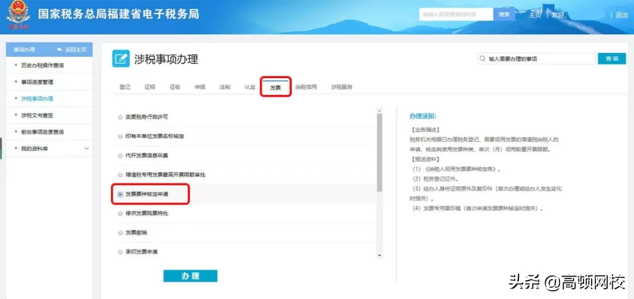Screen dimensions: 634x299
Task: Open 历史办税操作查询 in the sidebar
Action: pyautogui.click(x=42, y=65)
